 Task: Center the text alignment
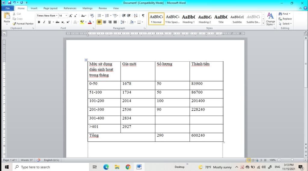tap(105, 22)
